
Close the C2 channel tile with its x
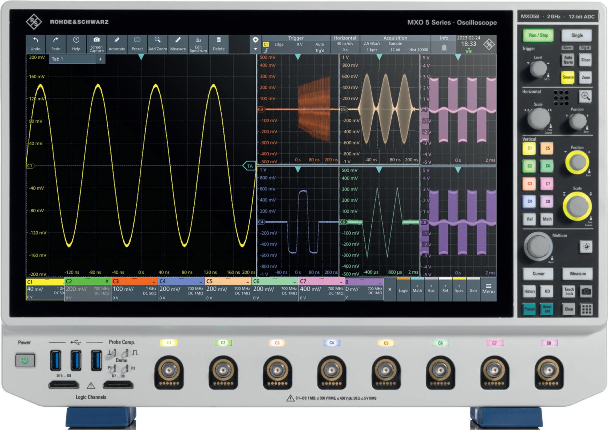click(x=107, y=281)
